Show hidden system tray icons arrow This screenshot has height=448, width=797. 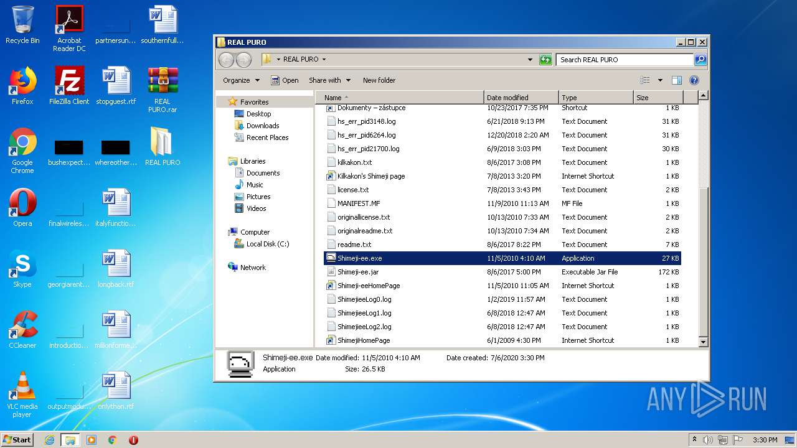point(694,440)
